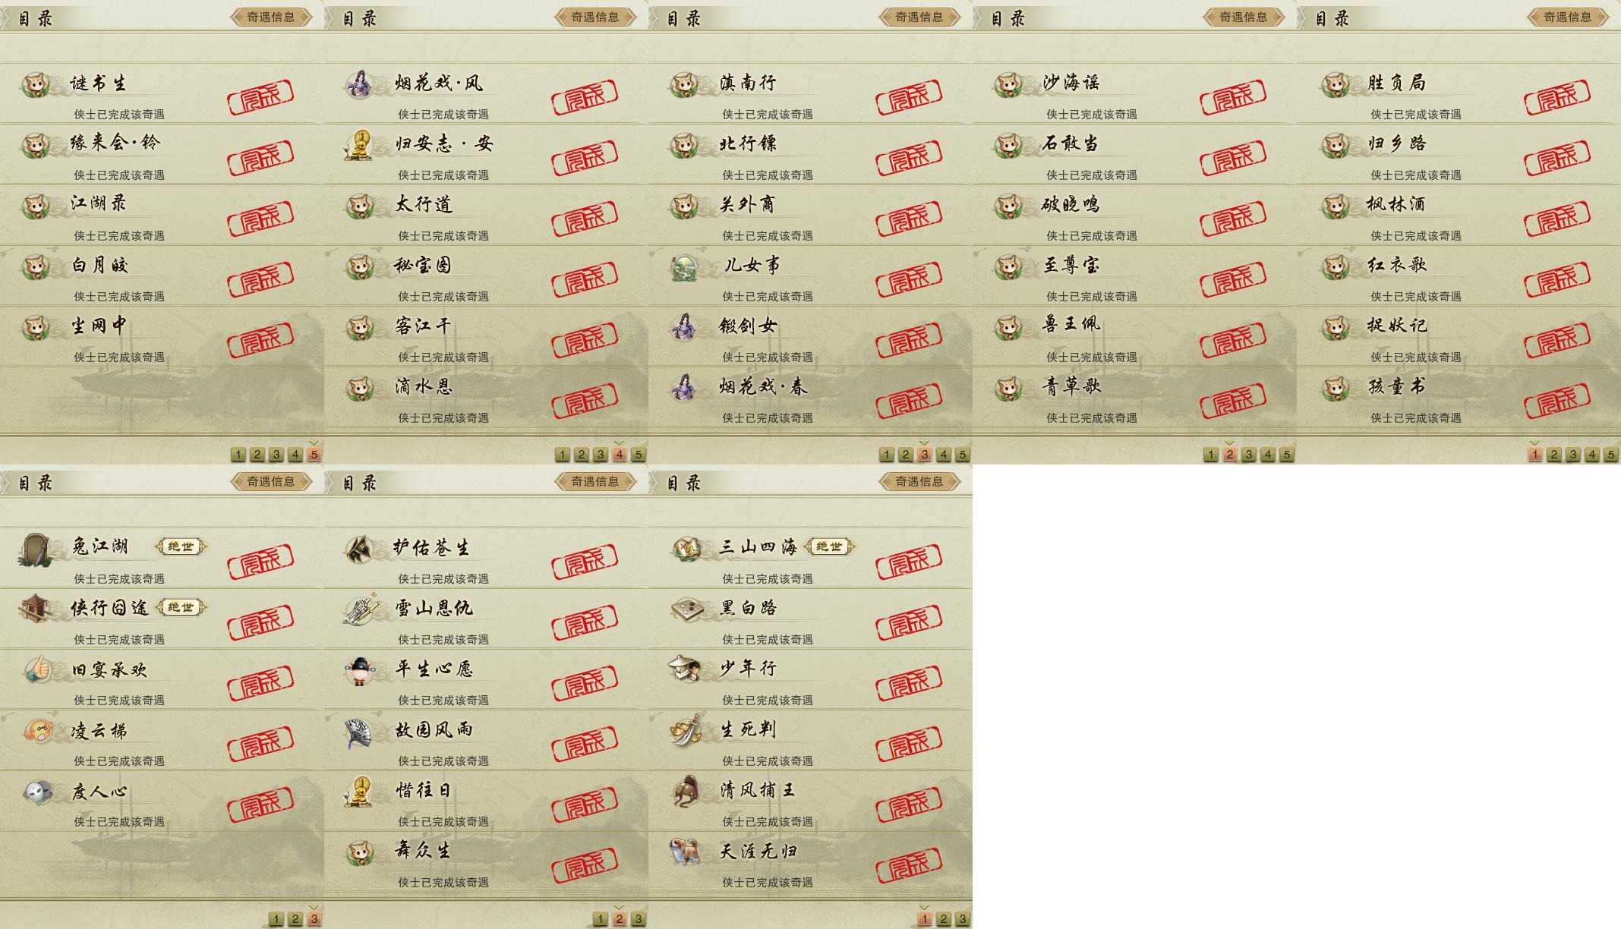The width and height of the screenshot is (1621, 929).
Task: Click the straw hat icon beside 少年行
Action: (685, 669)
